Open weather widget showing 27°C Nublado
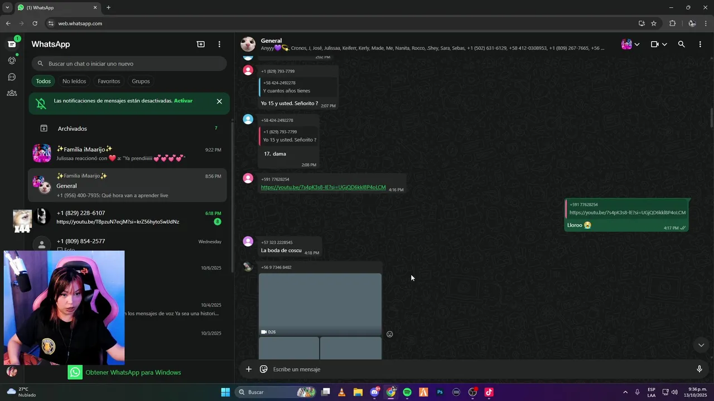This screenshot has width=714, height=401. pyautogui.click(x=22, y=392)
